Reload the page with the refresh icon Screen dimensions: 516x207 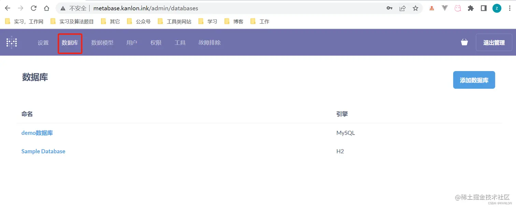click(33, 8)
